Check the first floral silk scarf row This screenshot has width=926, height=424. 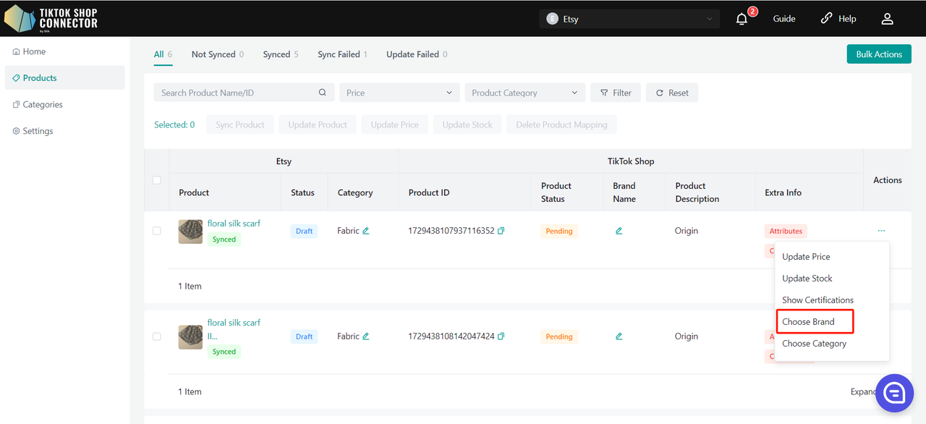tap(156, 231)
